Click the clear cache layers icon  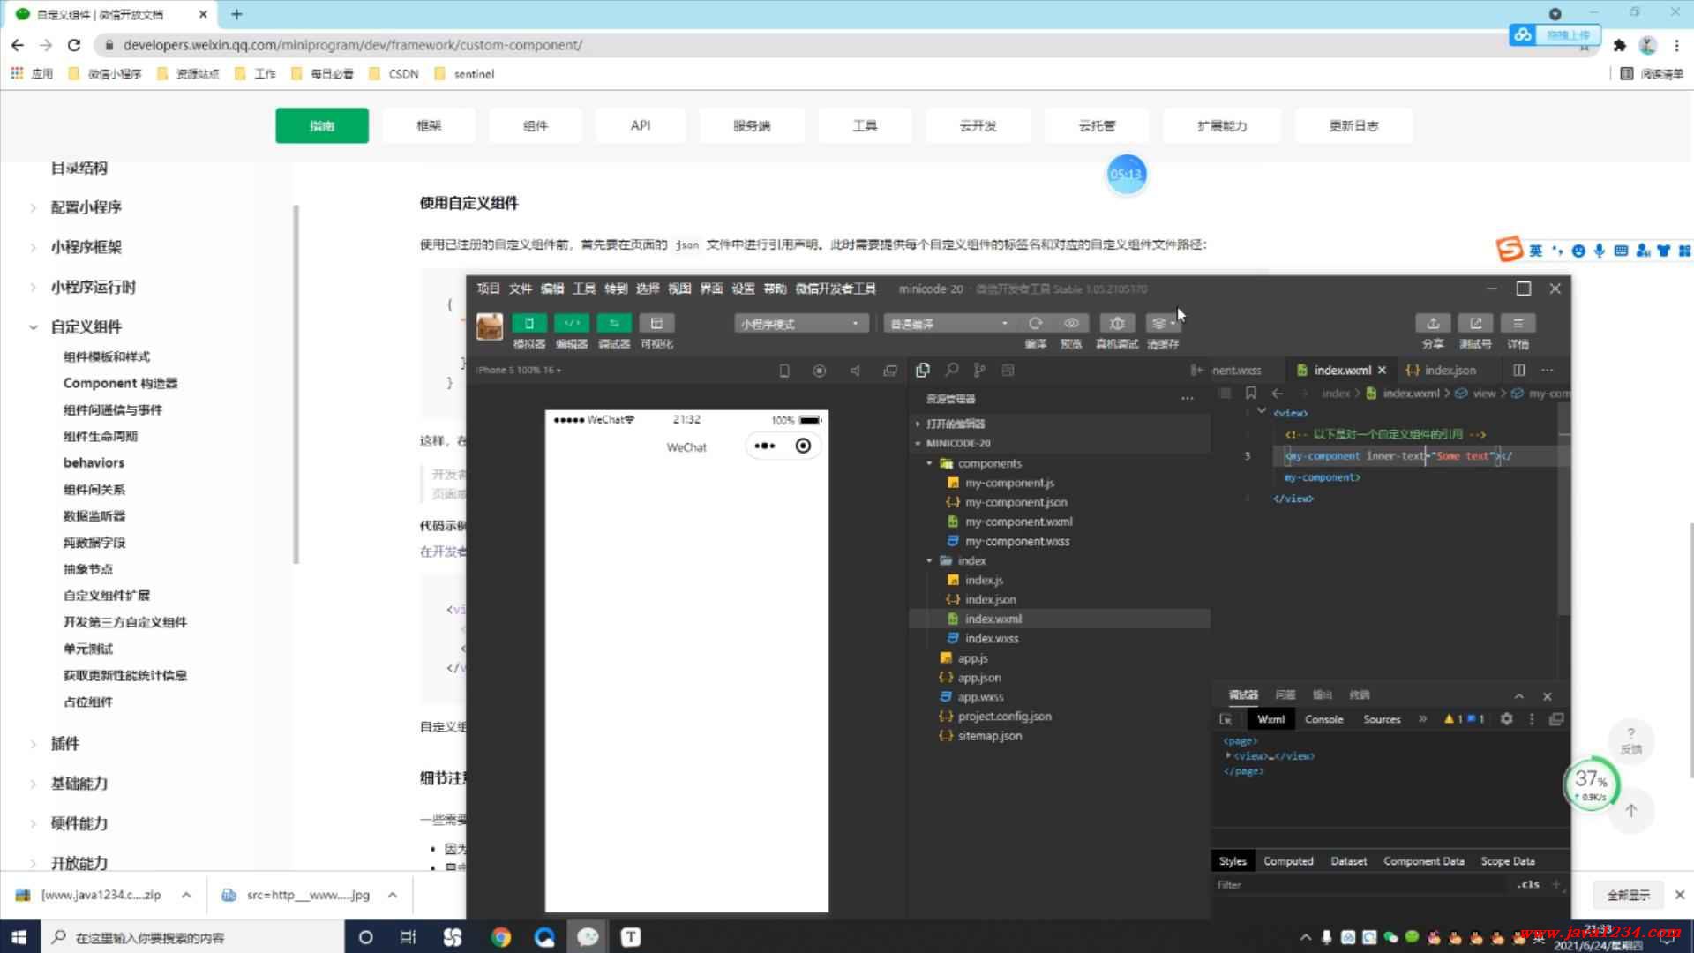(x=1161, y=323)
